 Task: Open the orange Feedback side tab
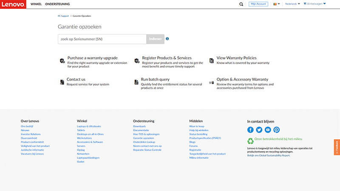click(x=337, y=146)
